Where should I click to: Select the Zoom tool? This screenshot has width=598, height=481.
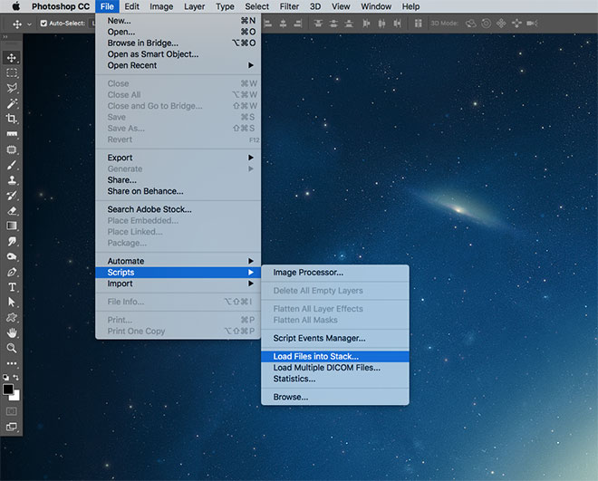point(12,348)
